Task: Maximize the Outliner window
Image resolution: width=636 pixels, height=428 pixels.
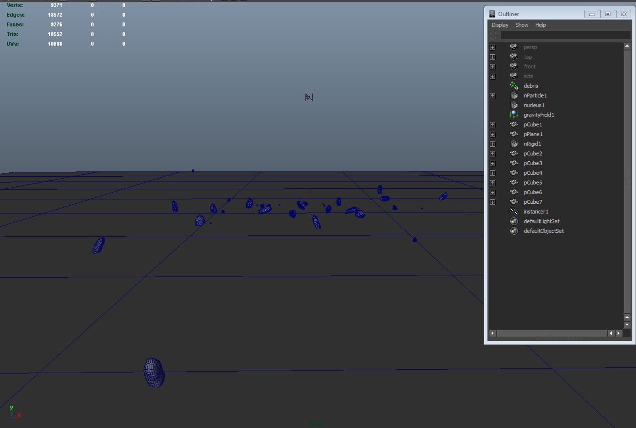Action: pos(607,14)
